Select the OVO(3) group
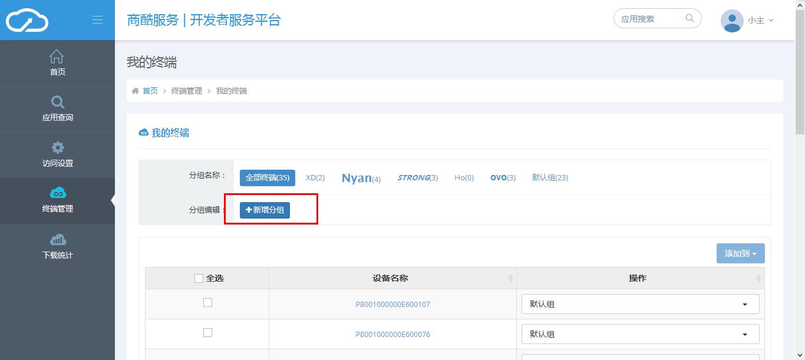This screenshot has height=360, width=805. (503, 177)
